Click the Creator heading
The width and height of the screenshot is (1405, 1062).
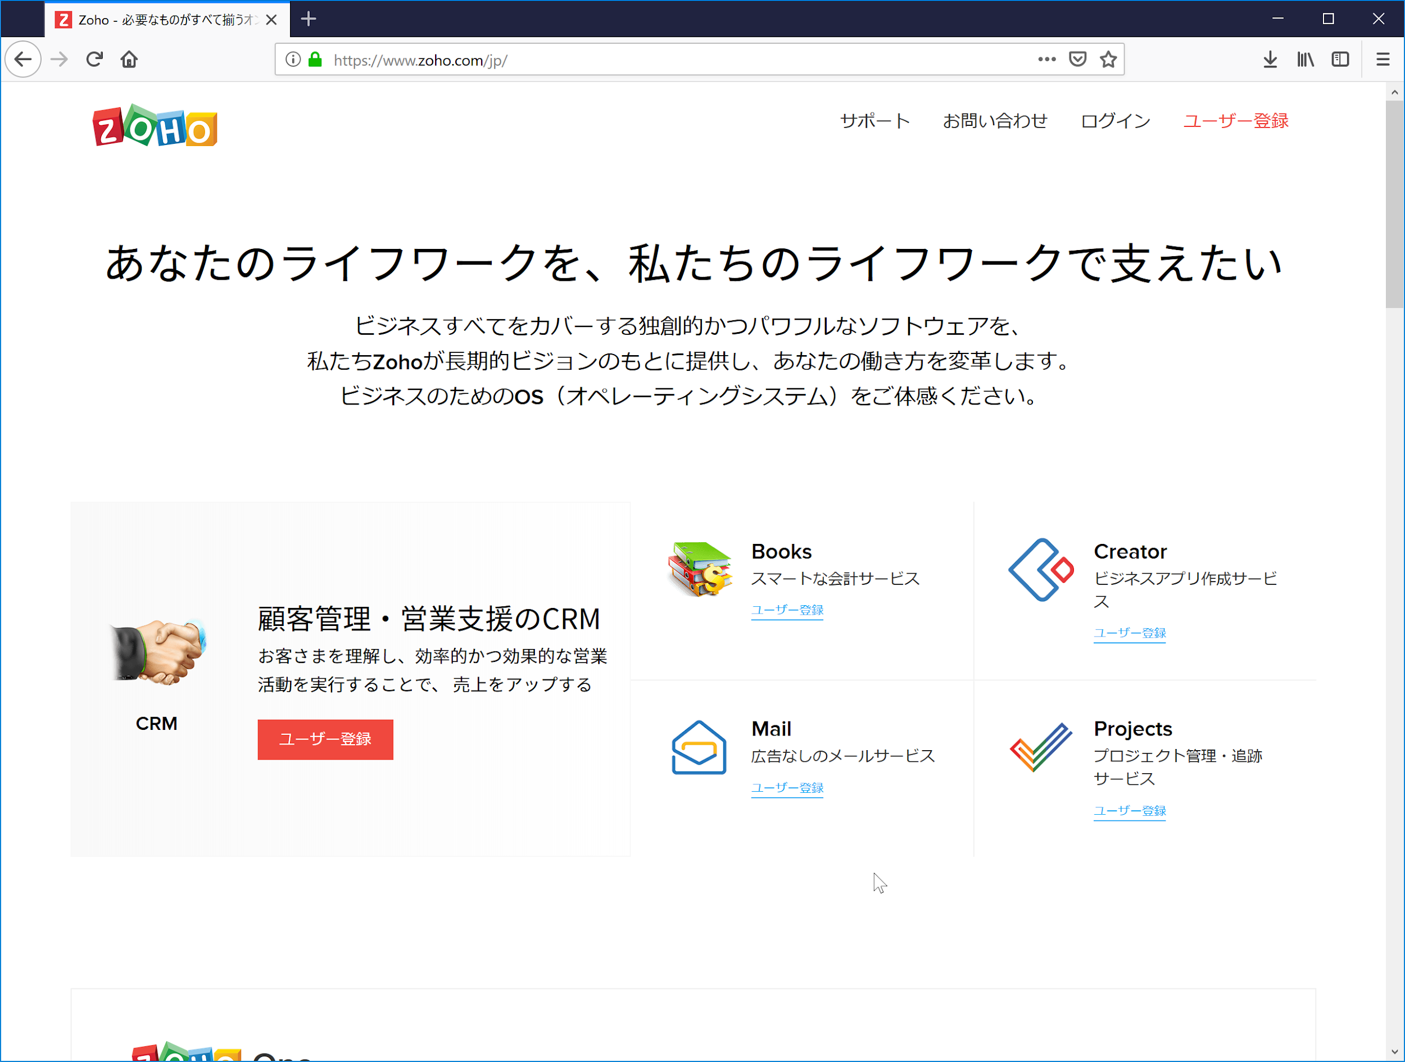1130,551
